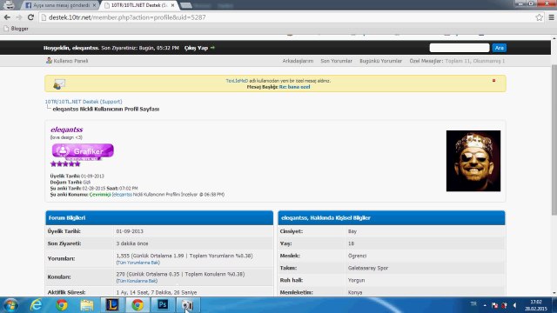
Task: Dismiss the private message notification
Action: 493,81
